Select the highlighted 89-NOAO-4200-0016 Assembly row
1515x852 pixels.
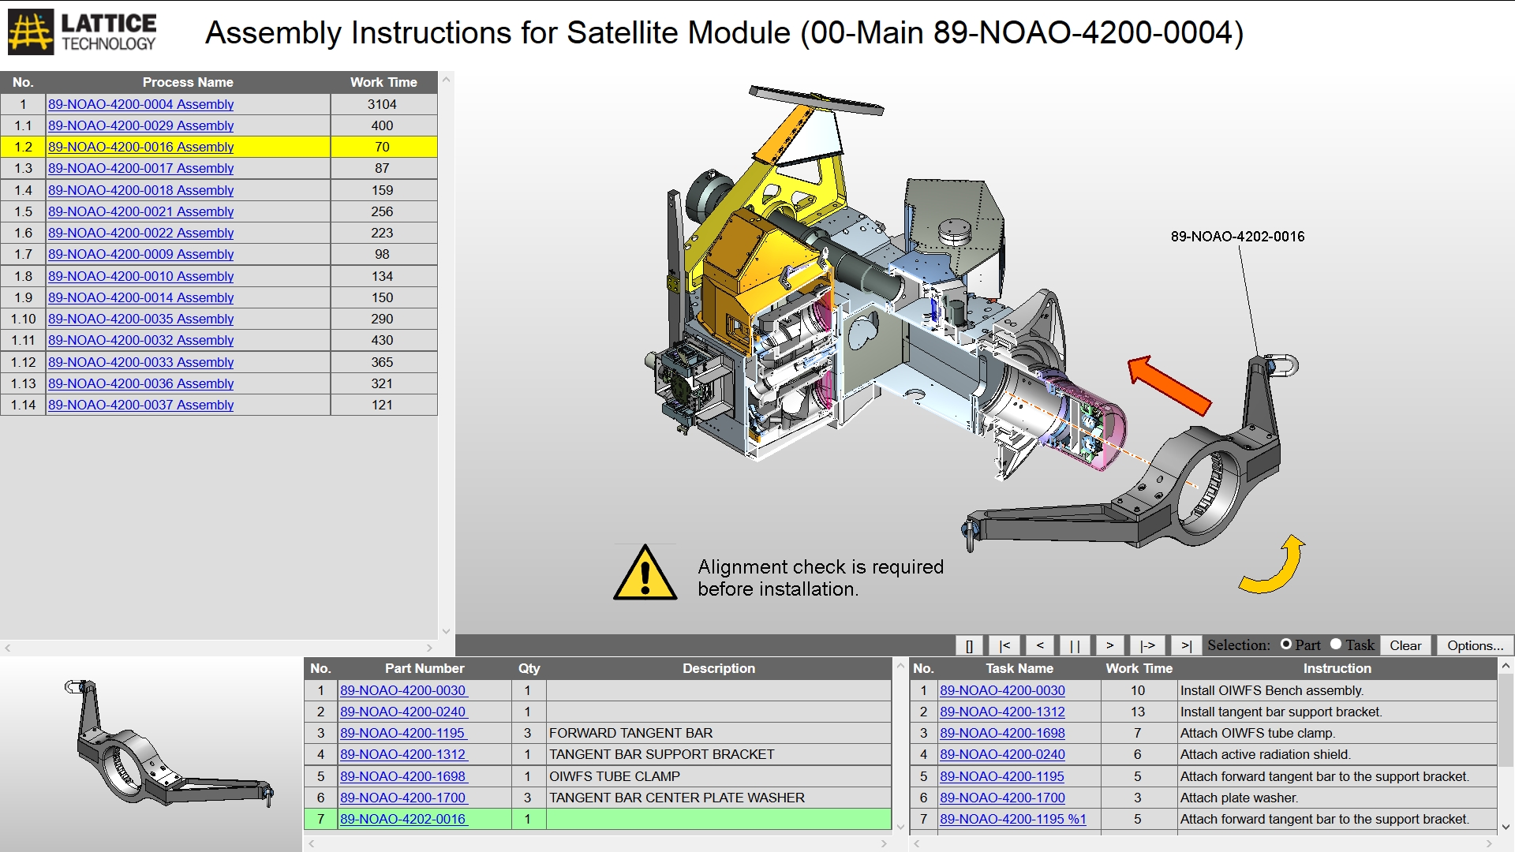pyautogui.click(x=140, y=147)
